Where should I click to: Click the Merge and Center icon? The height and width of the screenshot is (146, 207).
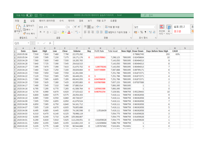(x=106, y=32)
